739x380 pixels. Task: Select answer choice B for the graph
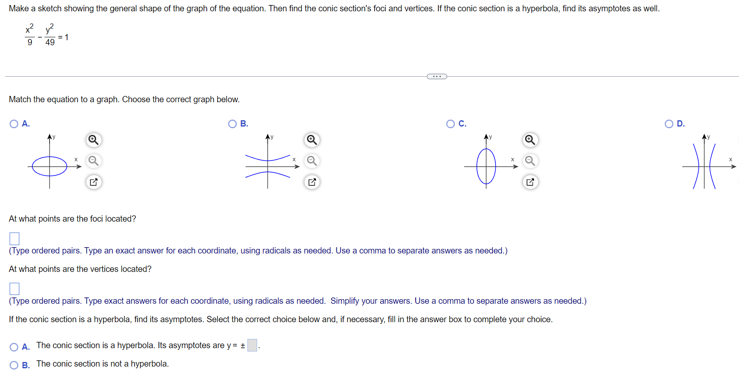pos(232,124)
